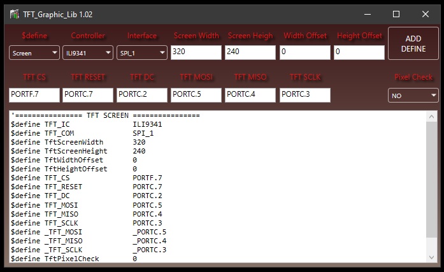Focus the TFT MOSI pin field

point(196,95)
